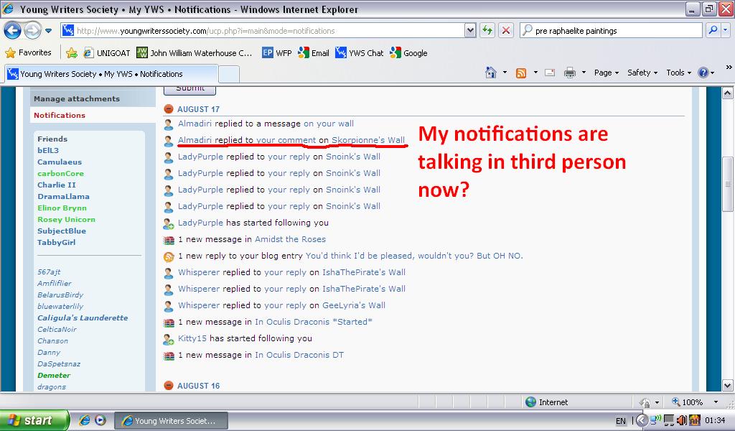
Task: Open recent pages dropdown beside Forward button
Action: point(48,31)
